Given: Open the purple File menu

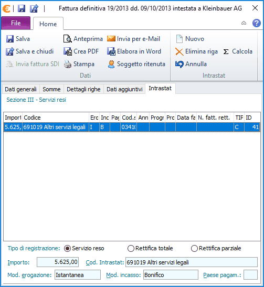Looking at the screenshot, I should click(x=16, y=23).
